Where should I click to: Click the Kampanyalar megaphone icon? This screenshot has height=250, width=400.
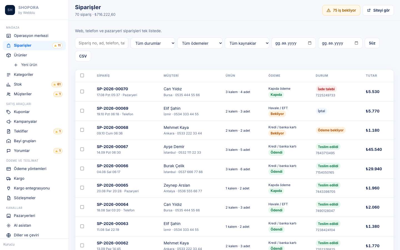[9, 122]
